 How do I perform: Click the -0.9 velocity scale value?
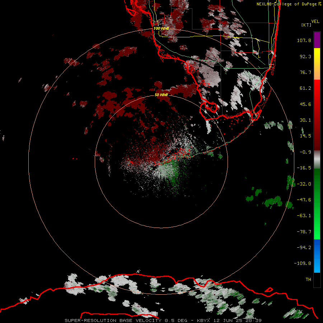[x=305, y=152]
